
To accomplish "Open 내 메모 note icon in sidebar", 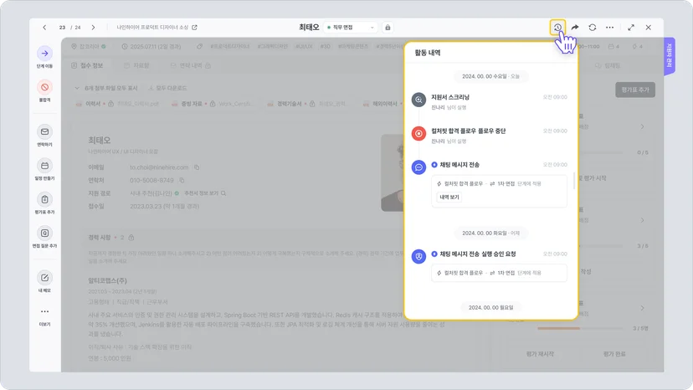I will click(x=44, y=278).
